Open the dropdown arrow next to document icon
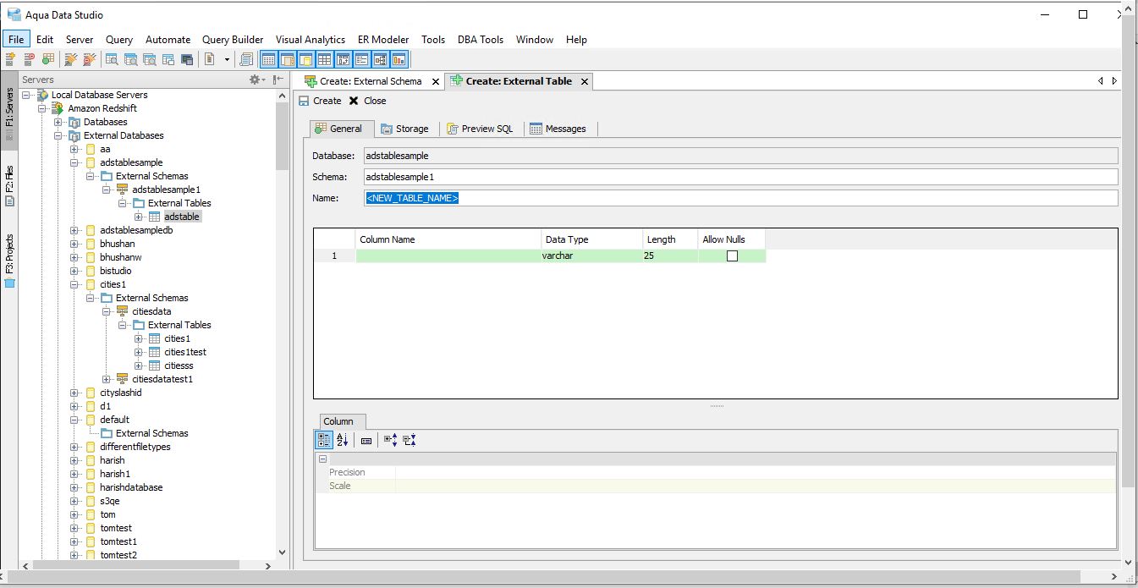This screenshot has width=1138, height=588. [227, 59]
